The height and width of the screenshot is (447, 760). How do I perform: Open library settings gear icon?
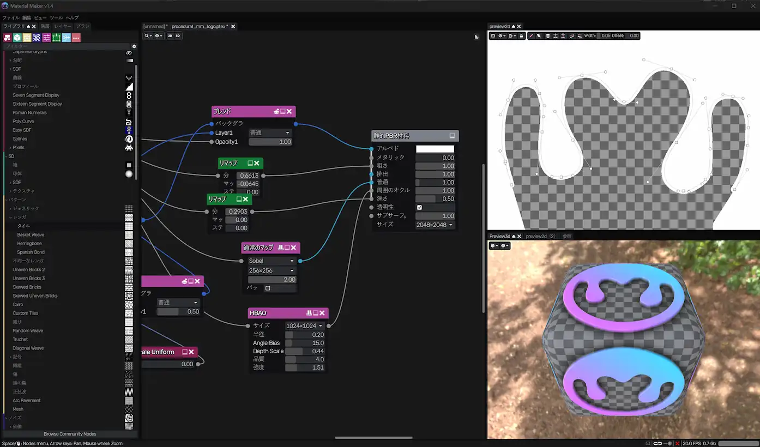(x=134, y=46)
